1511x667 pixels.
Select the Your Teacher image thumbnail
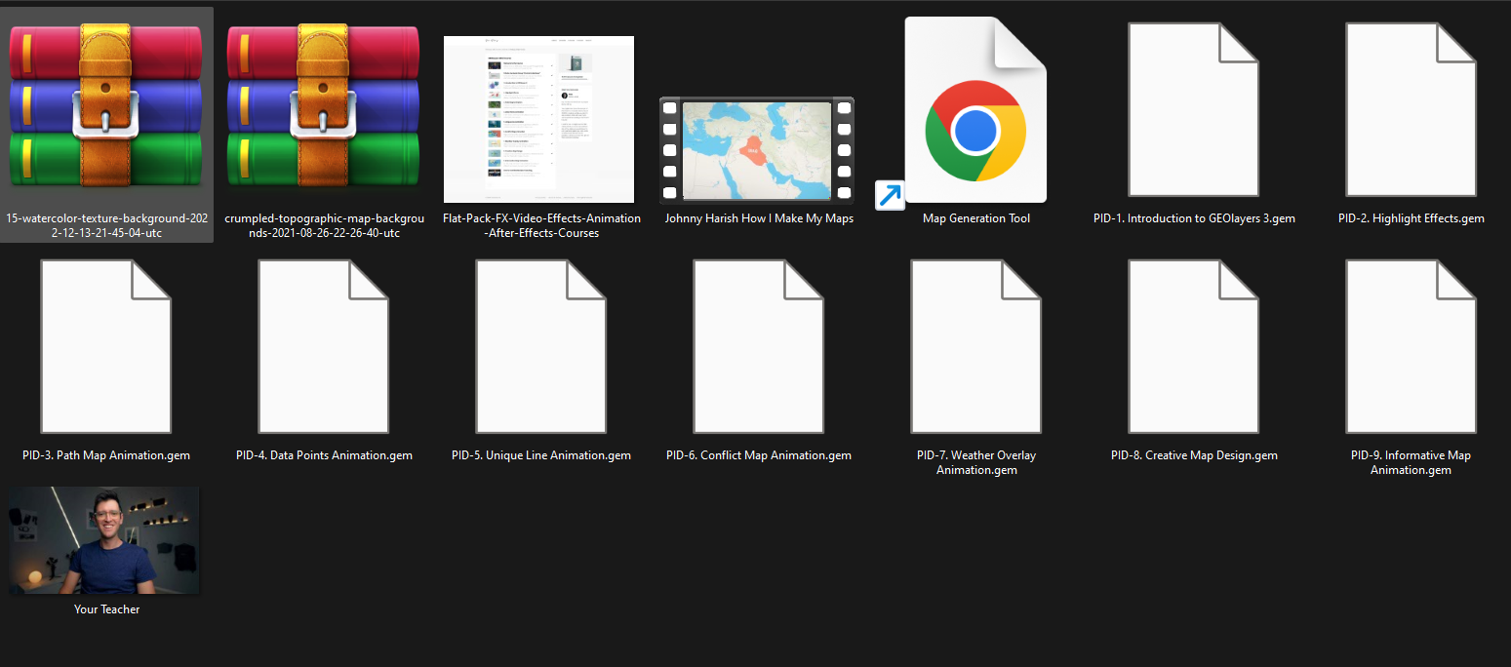(x=105, y=540)
